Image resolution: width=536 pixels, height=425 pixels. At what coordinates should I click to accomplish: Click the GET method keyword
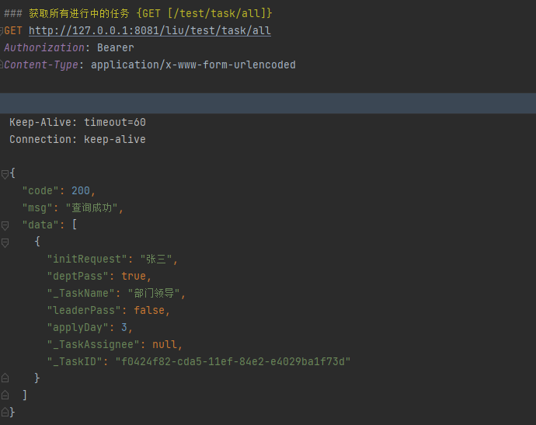(14, 31)
